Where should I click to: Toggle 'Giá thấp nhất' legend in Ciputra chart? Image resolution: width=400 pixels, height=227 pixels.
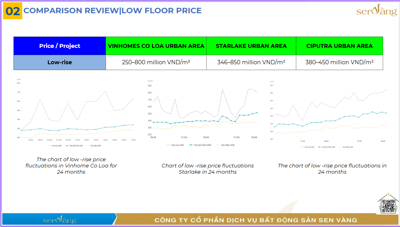coord(346,147)
